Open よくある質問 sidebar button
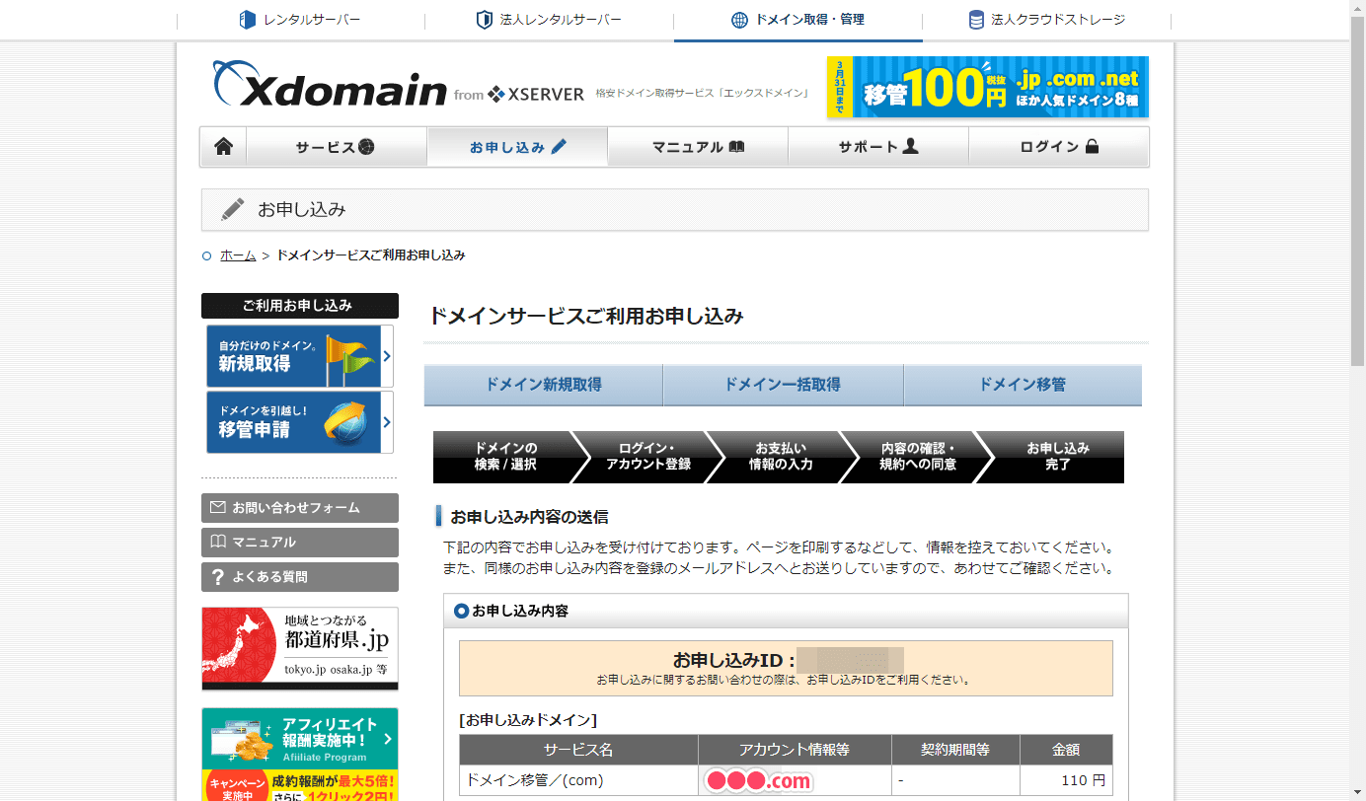 (299, 577)
